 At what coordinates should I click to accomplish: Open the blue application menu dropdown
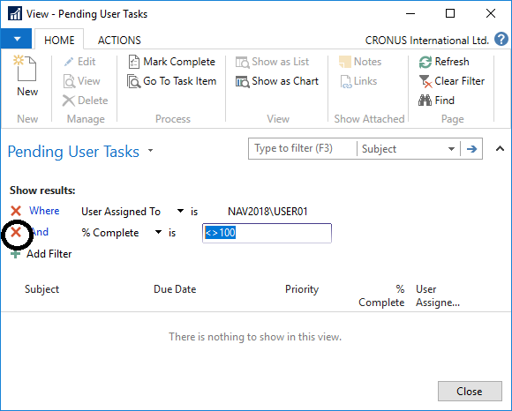[x=16, y=39]
